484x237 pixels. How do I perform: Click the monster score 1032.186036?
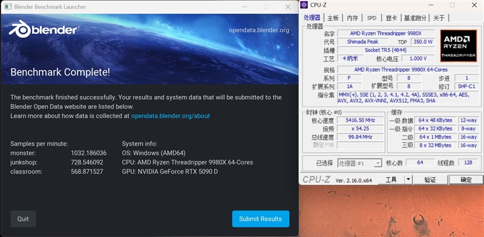pyautogui.click(x=88, y=153)
